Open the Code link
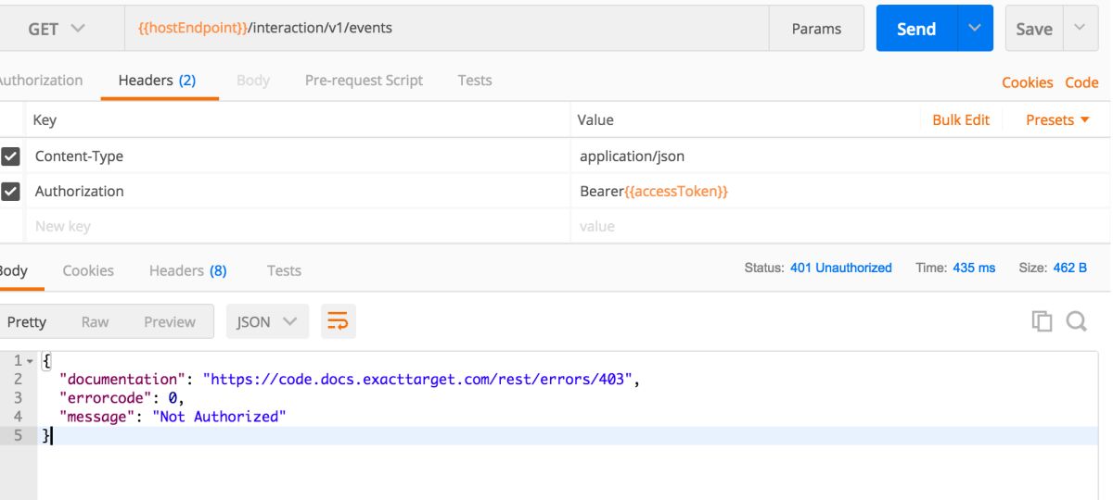The width and height of the screenshot is (1113, 500). [1081, 81]
